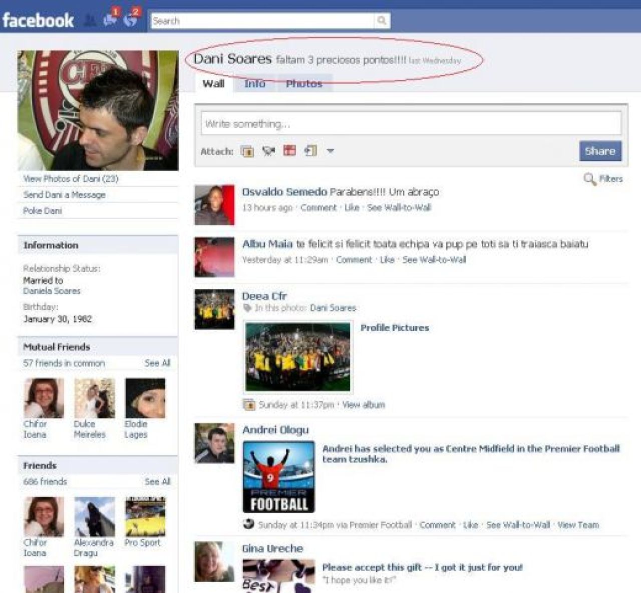Click the Elodie Lages name link

136,429
